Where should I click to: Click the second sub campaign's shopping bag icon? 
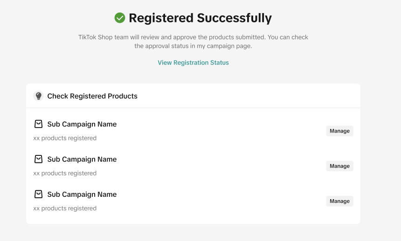coord(39,159)
